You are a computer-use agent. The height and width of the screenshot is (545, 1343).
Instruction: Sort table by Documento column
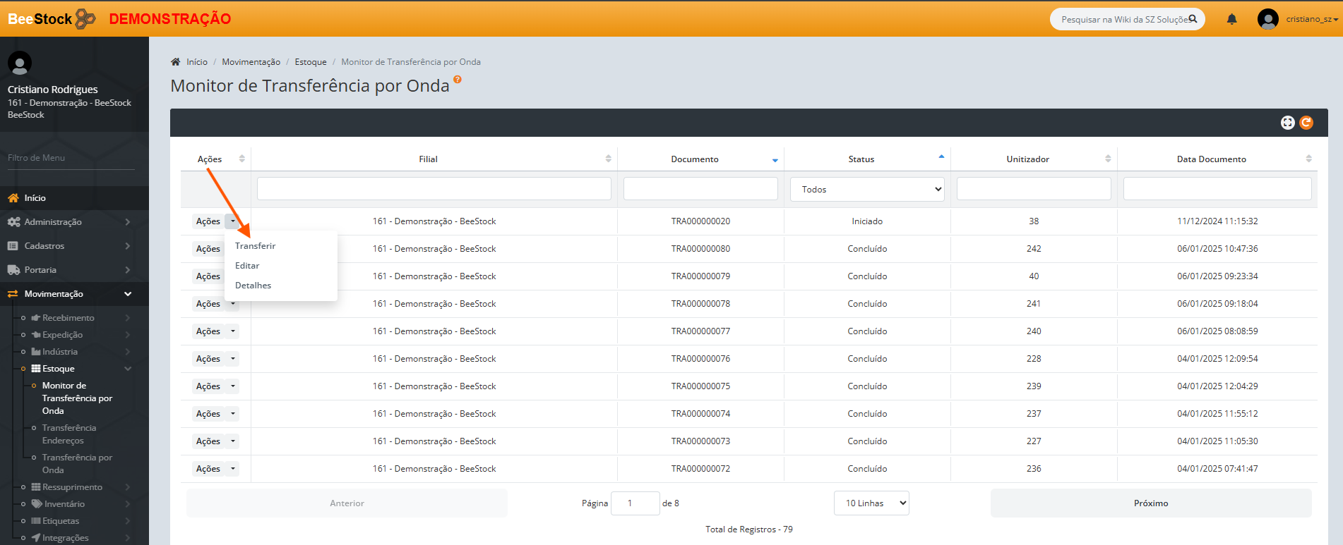[x=695, y=159]
